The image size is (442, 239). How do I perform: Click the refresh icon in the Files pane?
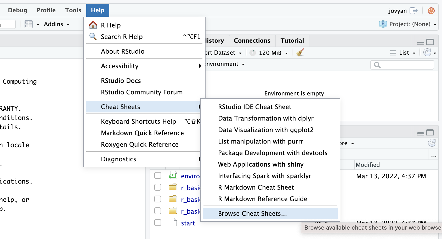pyautogui.click(x=432, y=143)
